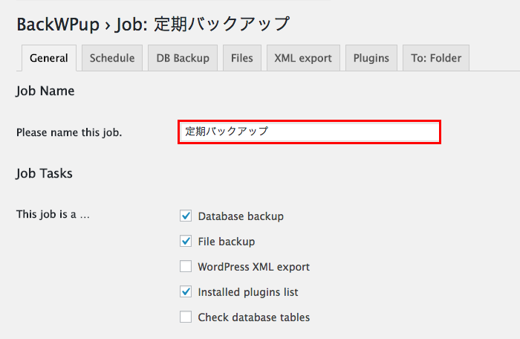Uncheck the File backup checkbox
520x339 pixels.
click(186, 241)
